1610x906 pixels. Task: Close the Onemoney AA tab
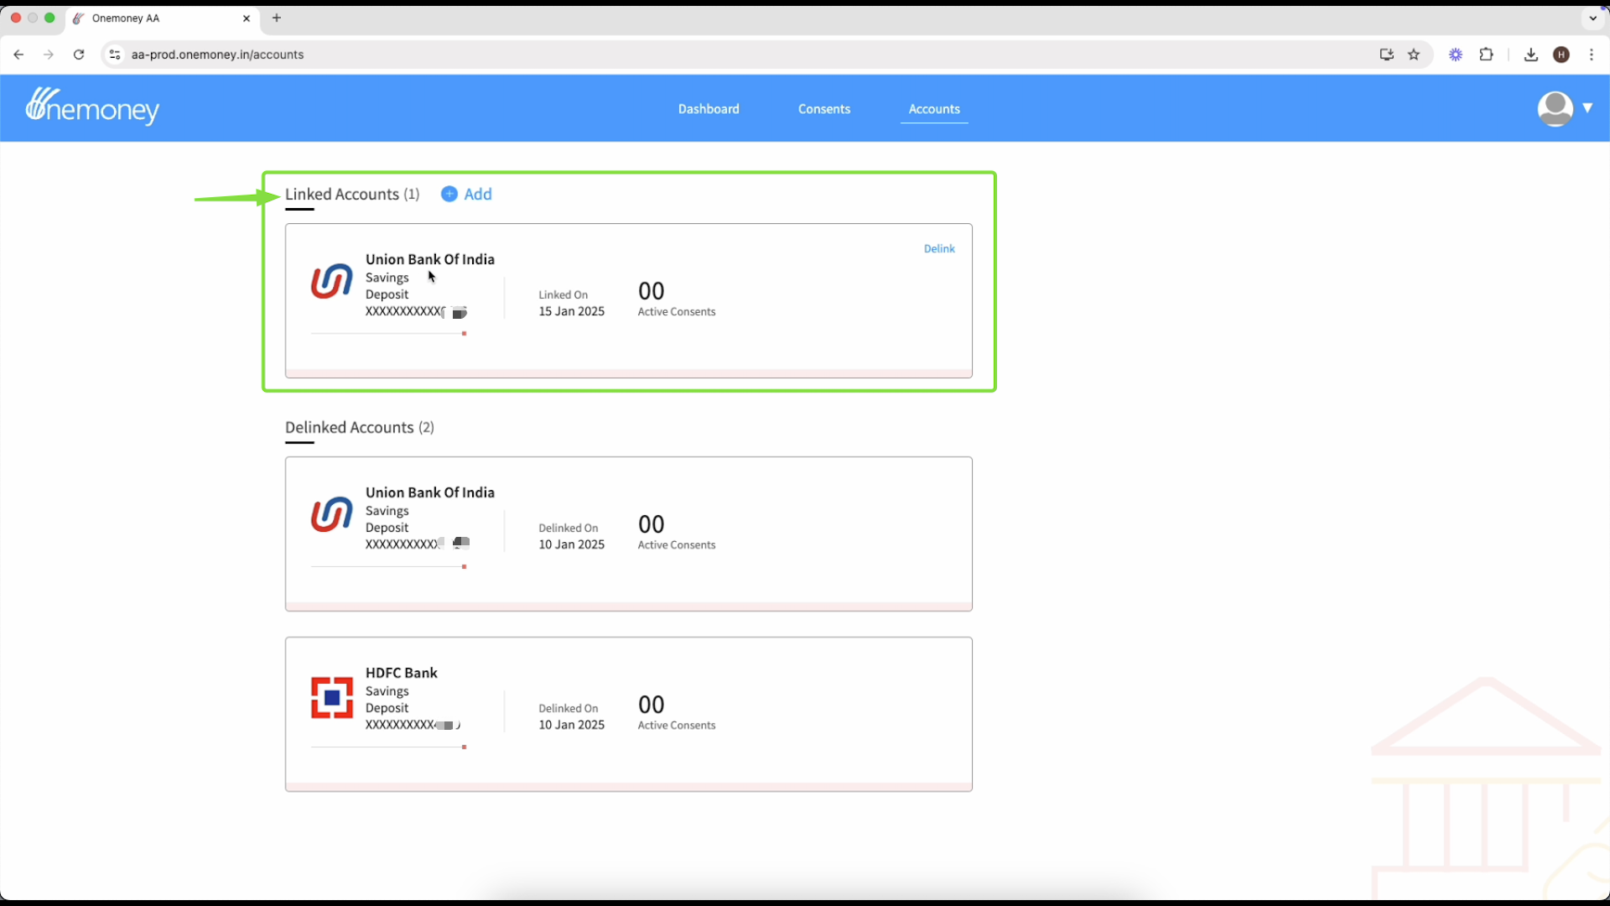point(247,18)
